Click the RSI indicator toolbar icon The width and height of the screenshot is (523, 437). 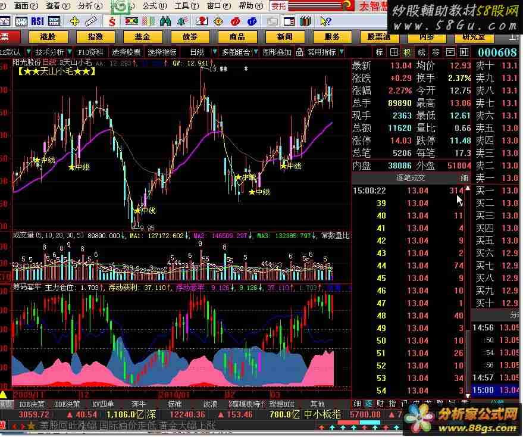click(37, 21)
